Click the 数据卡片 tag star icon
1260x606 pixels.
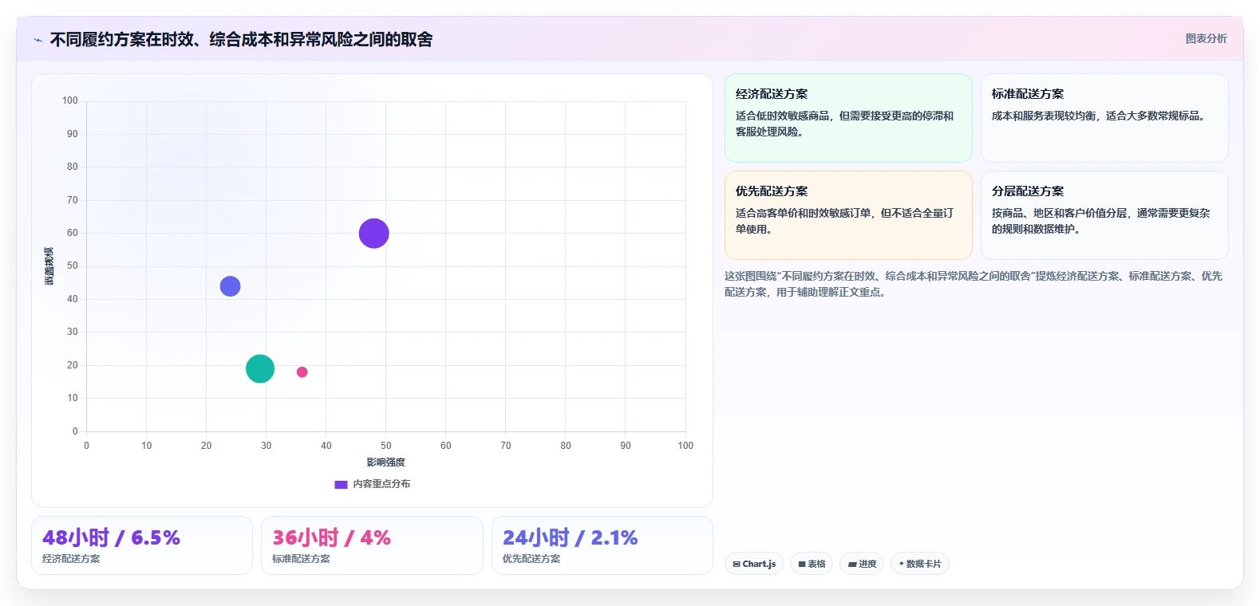(x=902, y=564)
